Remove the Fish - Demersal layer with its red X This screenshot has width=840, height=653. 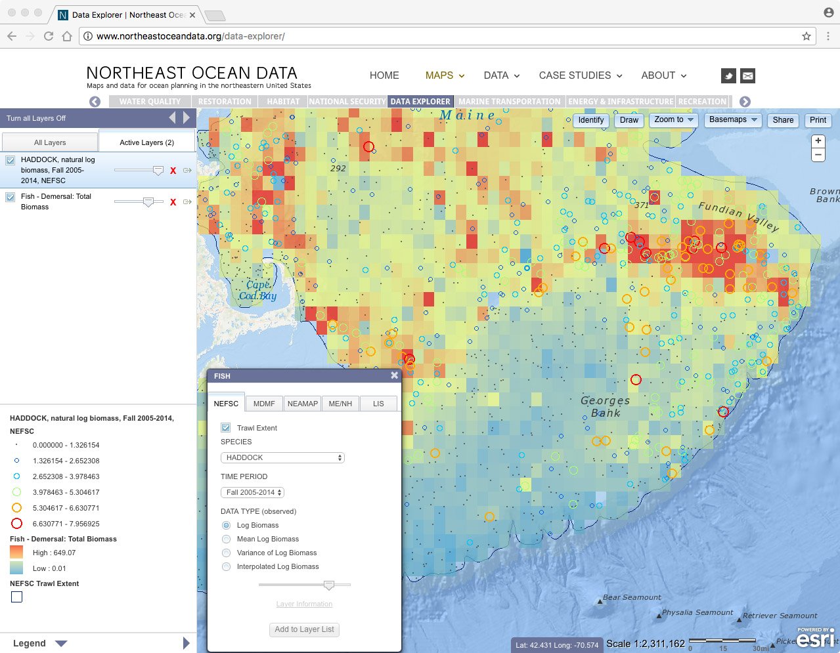[173, 202]
